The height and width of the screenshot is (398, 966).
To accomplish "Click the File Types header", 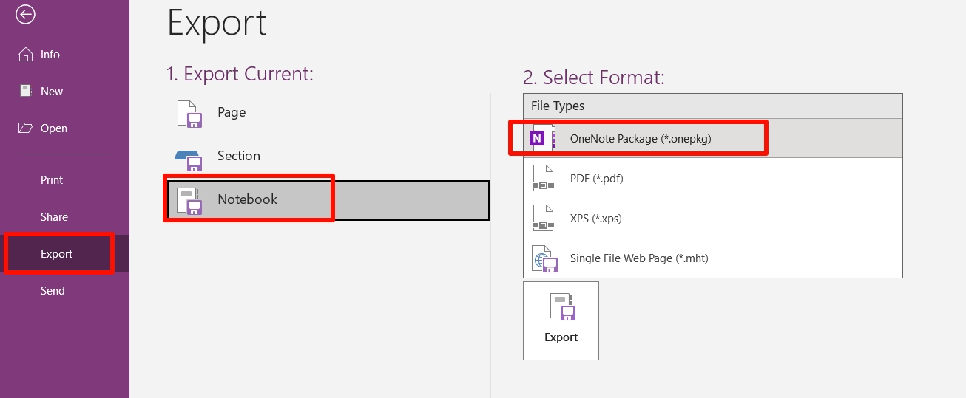I will (713, 106).
